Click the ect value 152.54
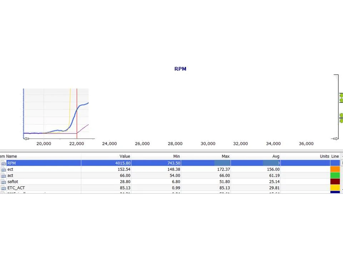 [x=124, y=169]
